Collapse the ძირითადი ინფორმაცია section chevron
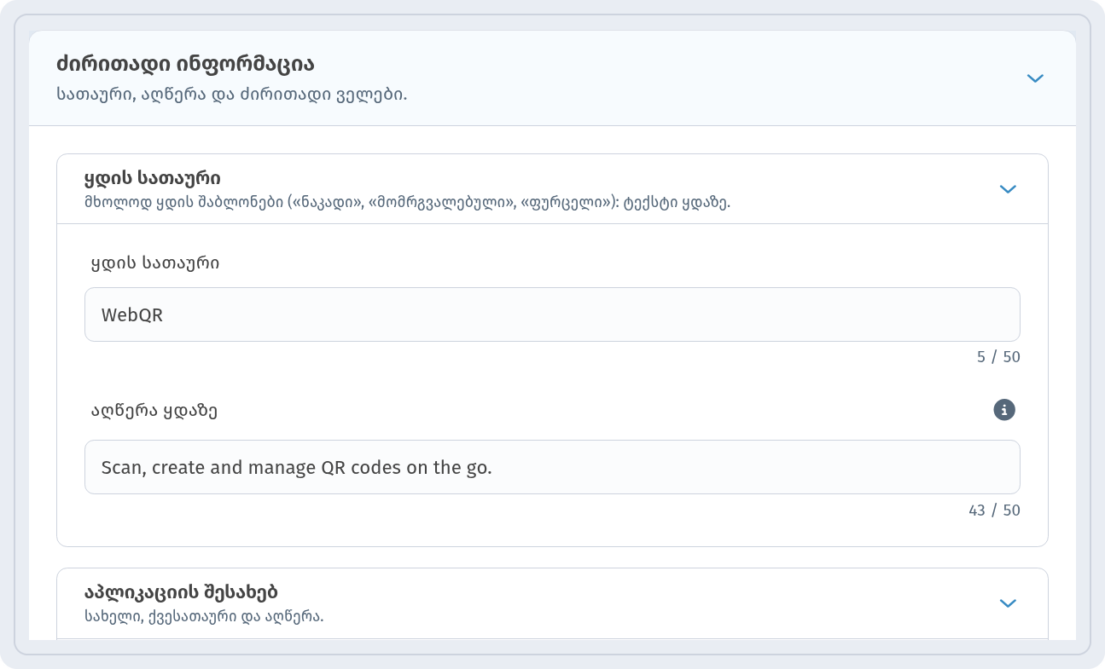1105x669 pixels. click(x=1035, y=78)
